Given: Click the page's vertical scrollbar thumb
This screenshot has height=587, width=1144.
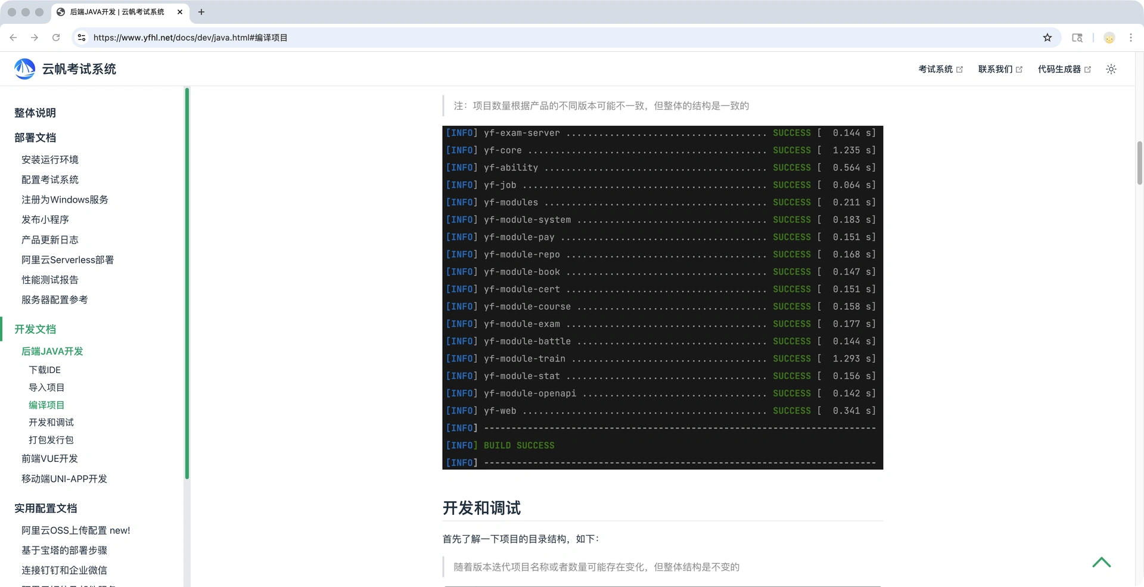Looking at the screenshot, I should click(x=1139, y=163).
